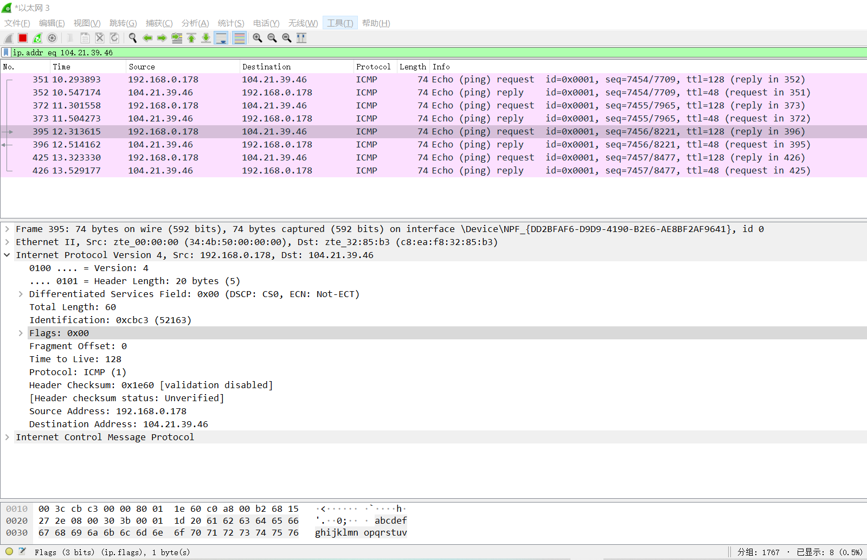Screen dimensions: 867x560
Task: Expand the Frame 395 tree node
Action: point(7,229)
